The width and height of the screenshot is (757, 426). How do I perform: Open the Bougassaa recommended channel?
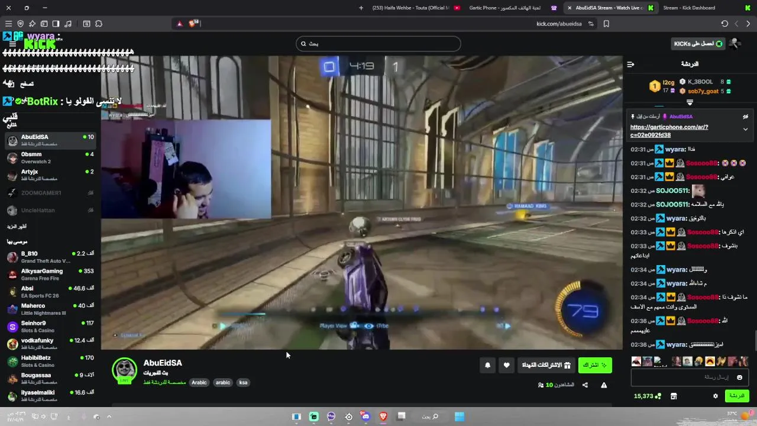[x=50, y=379]
